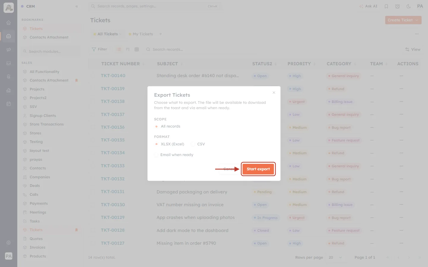428x267 pixels.
Task: Open the Ask AI assistant
Action: tap(368, 6)
